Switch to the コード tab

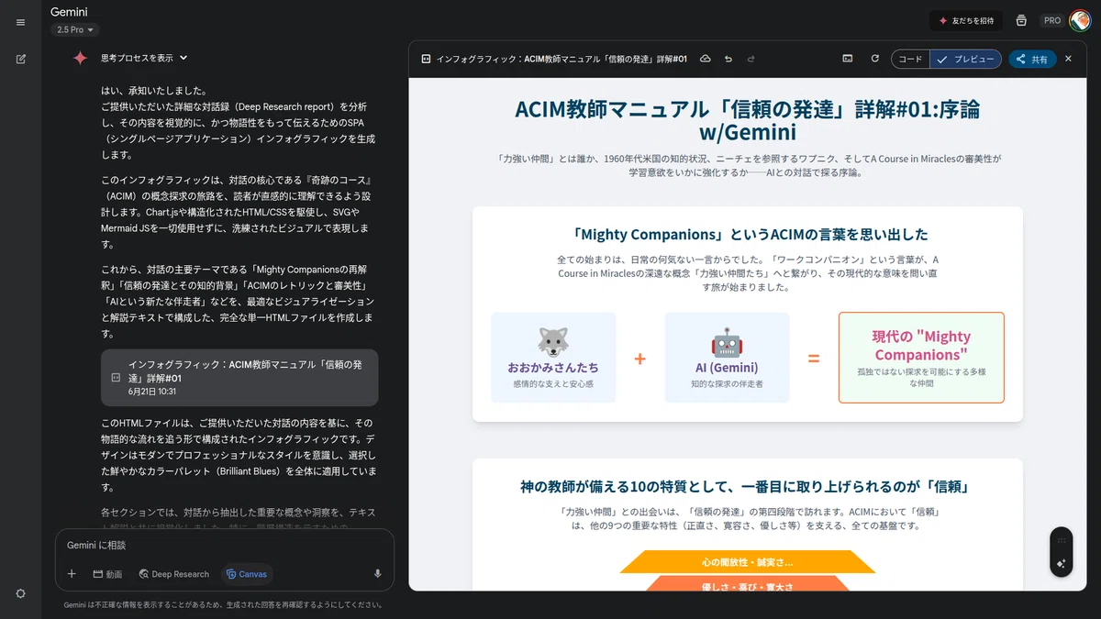tap(910, 59)
